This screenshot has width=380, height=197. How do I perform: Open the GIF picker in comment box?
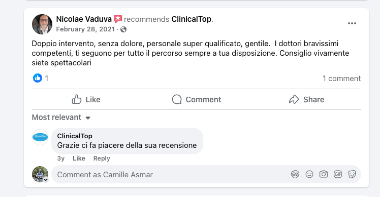click(338, 174)
